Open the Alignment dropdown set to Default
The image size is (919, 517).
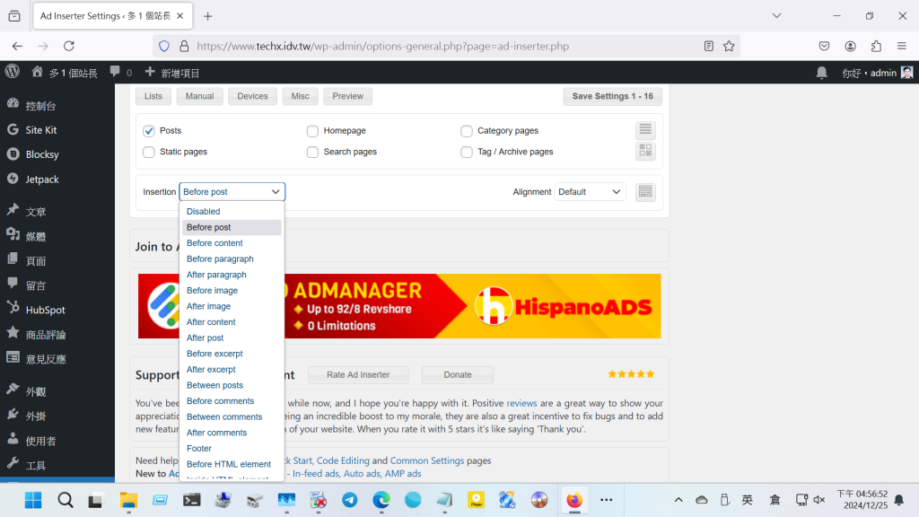pos(590,192)
